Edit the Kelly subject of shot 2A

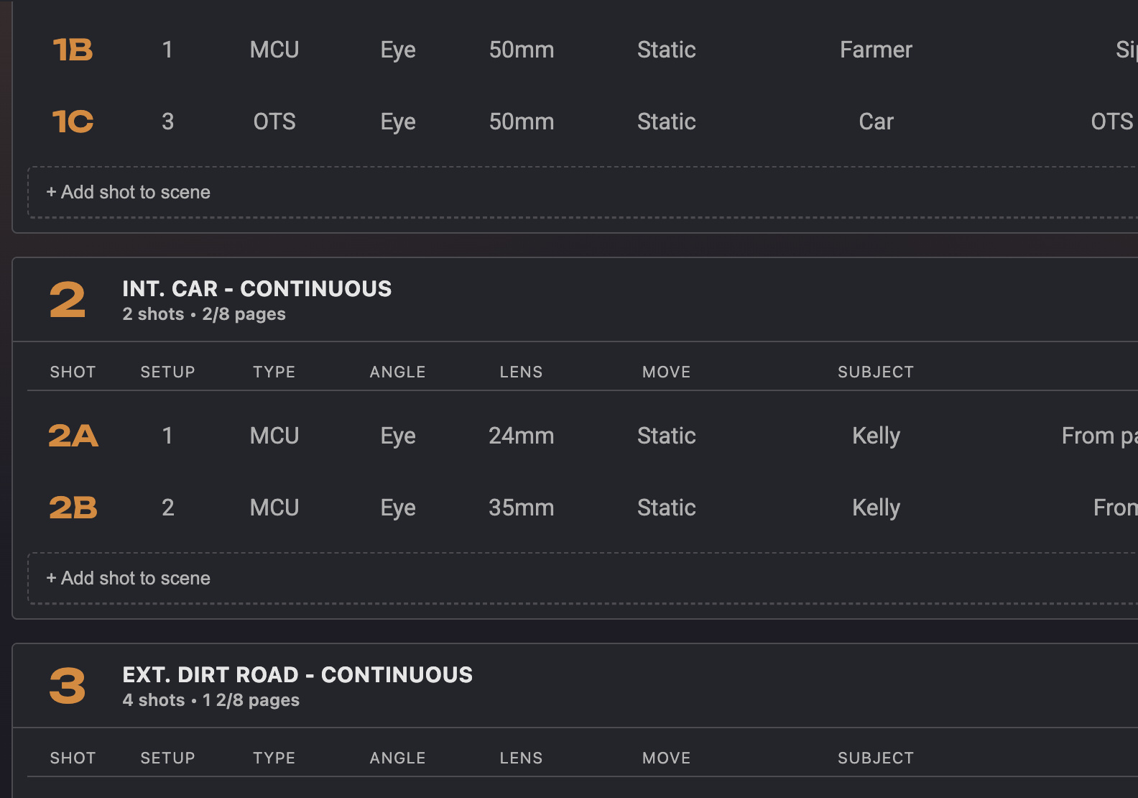(876, 436)
